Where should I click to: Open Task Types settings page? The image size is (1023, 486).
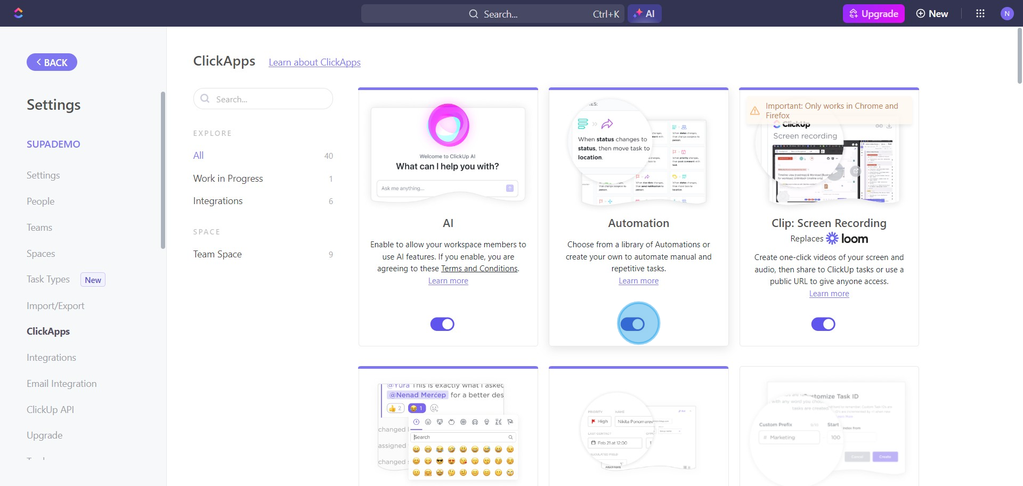tap(48, 279)
